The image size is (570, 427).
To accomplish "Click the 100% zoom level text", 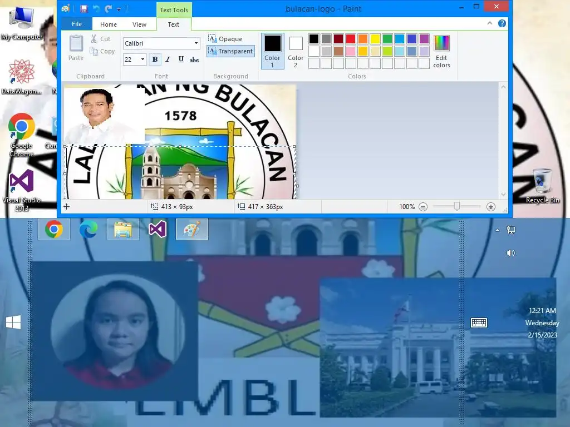I will [407, 207].
